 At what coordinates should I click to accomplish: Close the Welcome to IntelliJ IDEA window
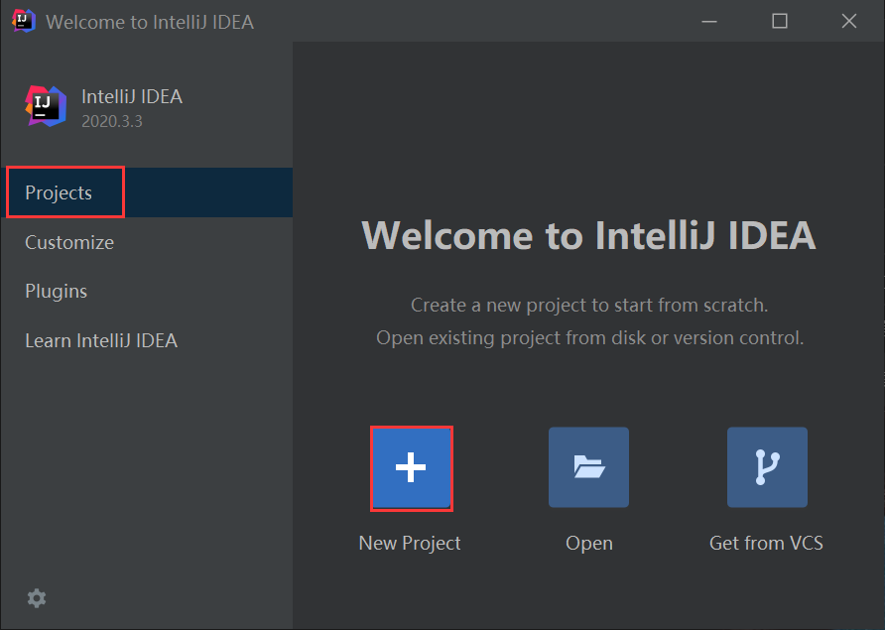pyautogui.click(x=849, y=22)
